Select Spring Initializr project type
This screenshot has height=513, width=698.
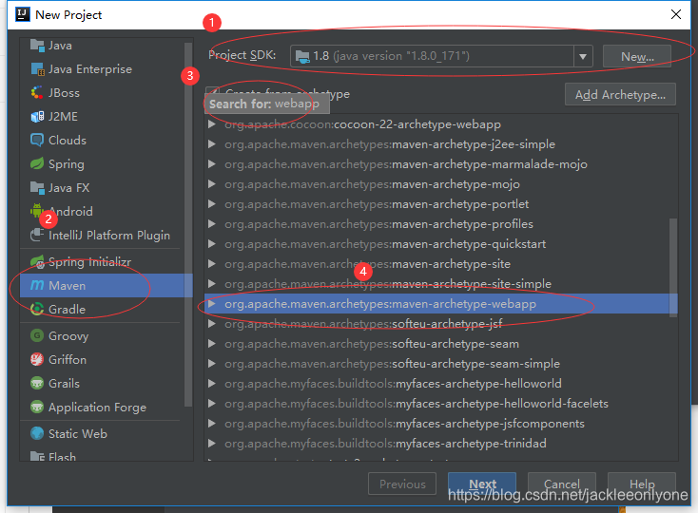click(x=102, y=262)
